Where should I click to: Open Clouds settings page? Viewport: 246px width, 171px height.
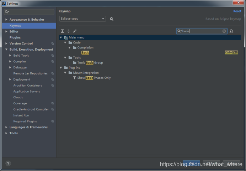18,98
